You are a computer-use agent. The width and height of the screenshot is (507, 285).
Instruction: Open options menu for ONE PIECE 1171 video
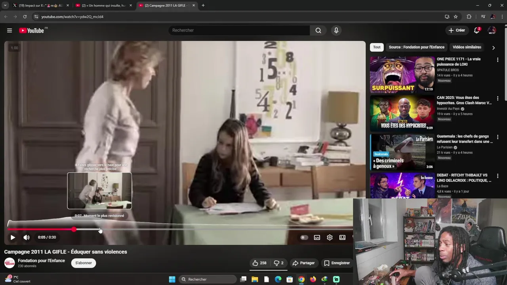point(497,60)
